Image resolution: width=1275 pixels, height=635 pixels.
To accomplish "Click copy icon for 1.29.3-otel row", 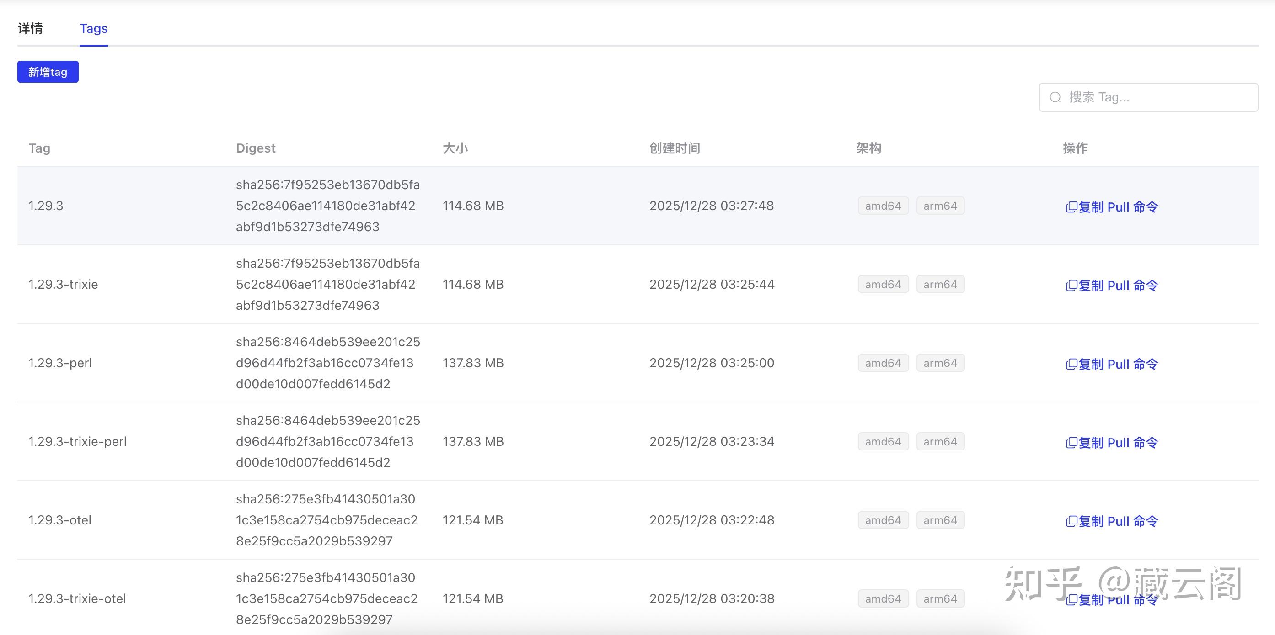I will click(x=1071, y=521).
